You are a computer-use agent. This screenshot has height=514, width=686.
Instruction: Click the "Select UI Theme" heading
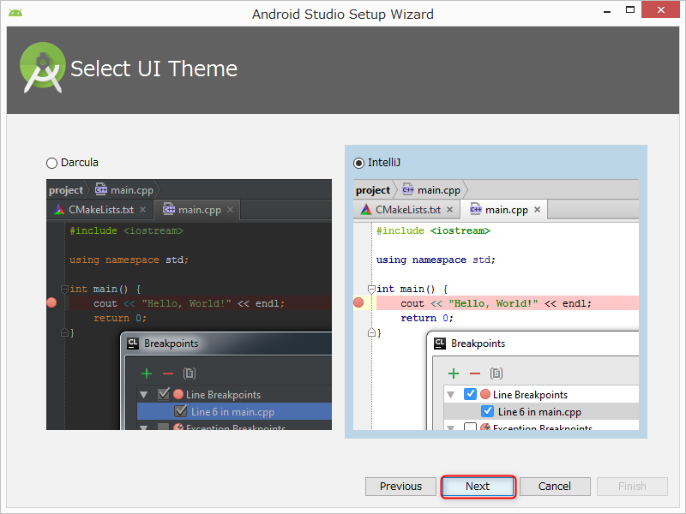[x=153, y=69]
